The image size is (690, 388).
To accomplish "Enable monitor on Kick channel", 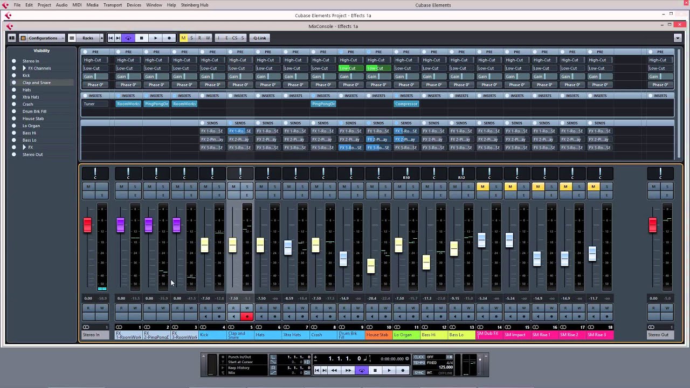I will (x=205, y=316).
